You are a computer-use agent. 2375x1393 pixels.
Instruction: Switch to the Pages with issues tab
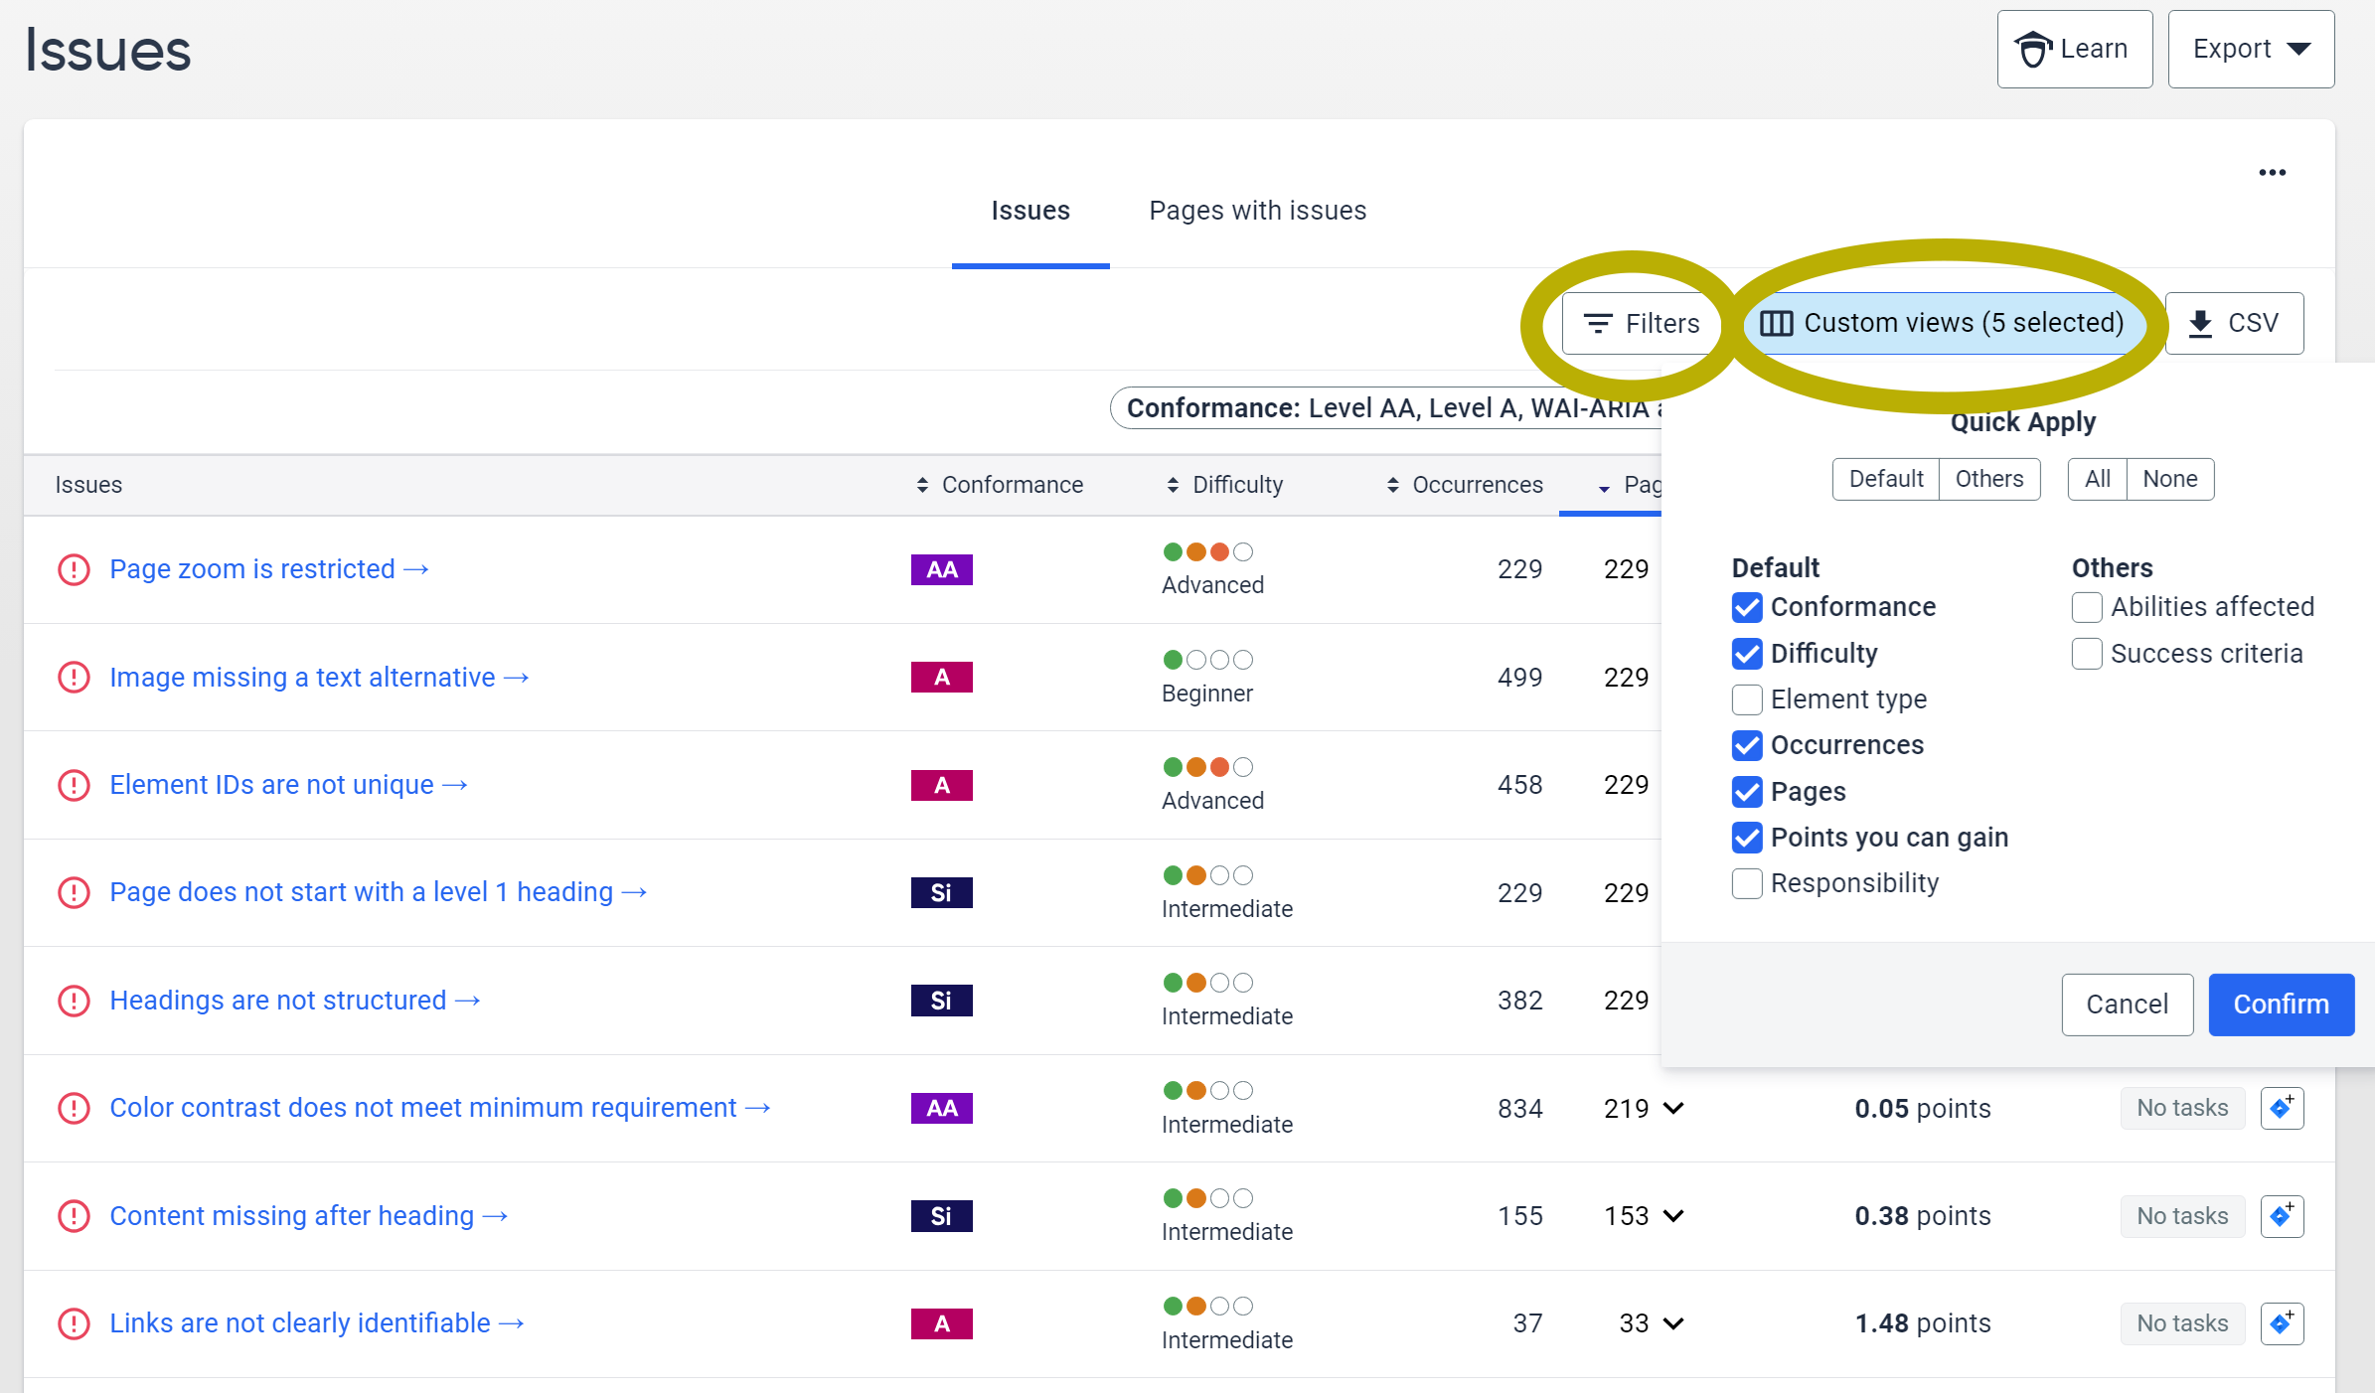point(1257,211)
